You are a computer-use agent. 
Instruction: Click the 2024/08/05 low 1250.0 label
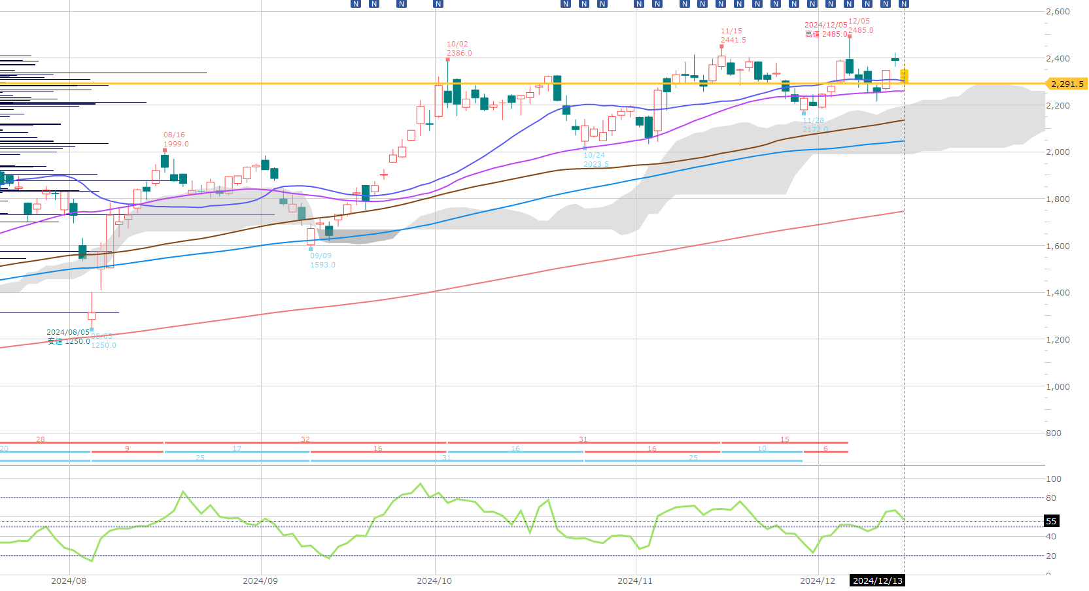[68, 337]
